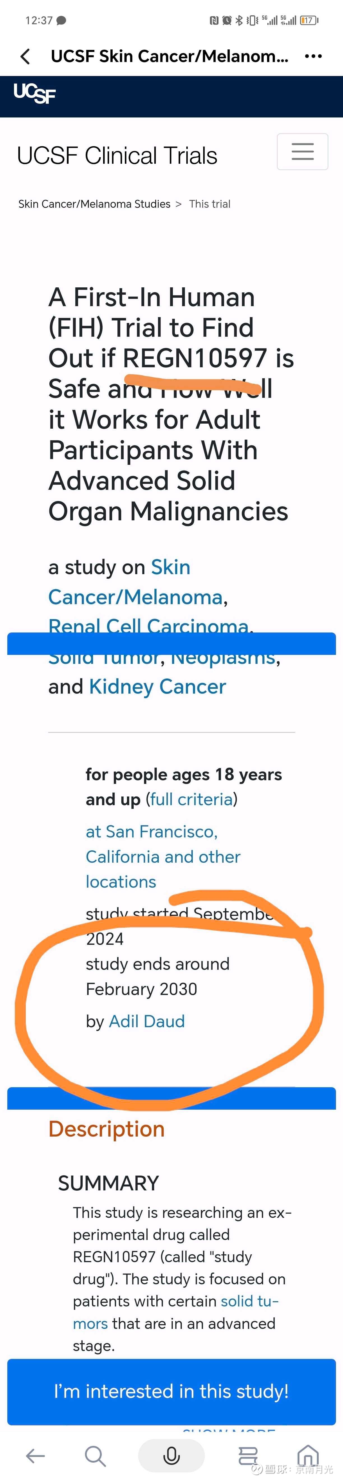Viewport: 343px width, 1480px height.
Task: Open the three-dot more options menu
Action: coord(313,56)
